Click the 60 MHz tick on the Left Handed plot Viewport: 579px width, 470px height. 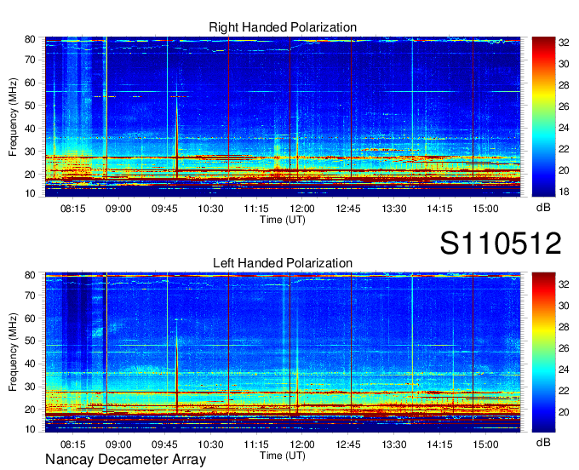pyautogui.click(x=30, y=318)
